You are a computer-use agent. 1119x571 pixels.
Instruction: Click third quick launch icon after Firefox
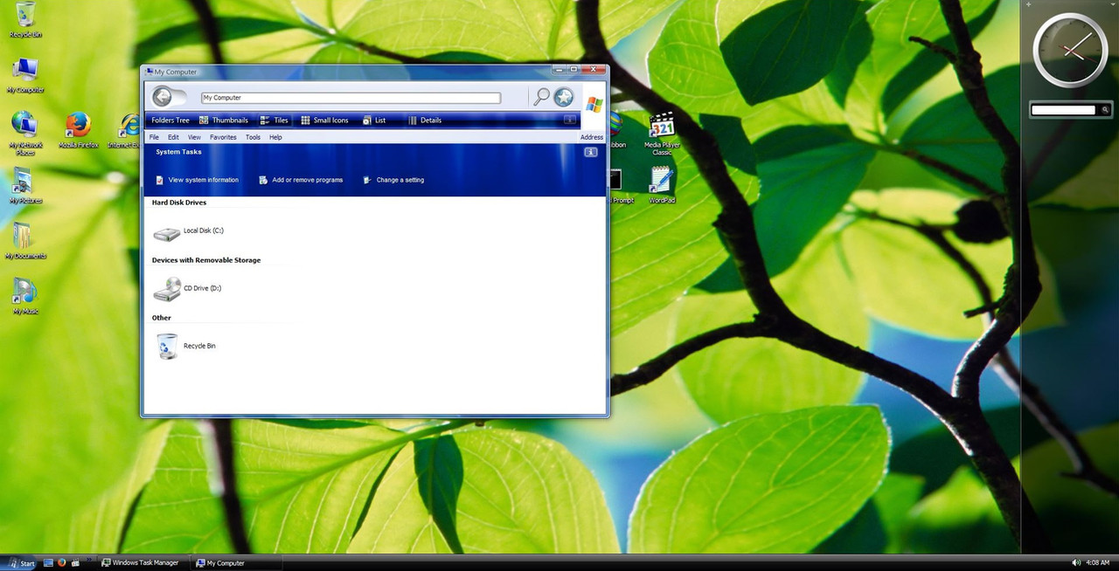[x=76, y=563]
